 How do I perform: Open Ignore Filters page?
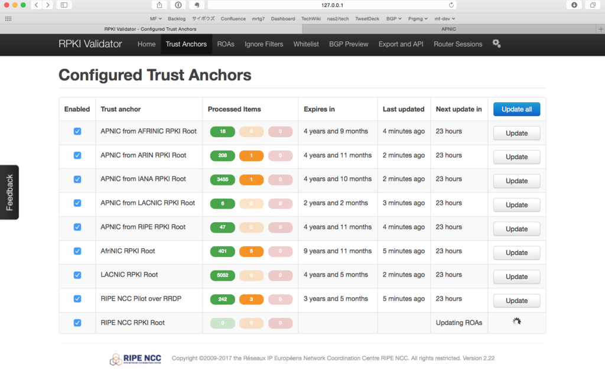point(264,44)
